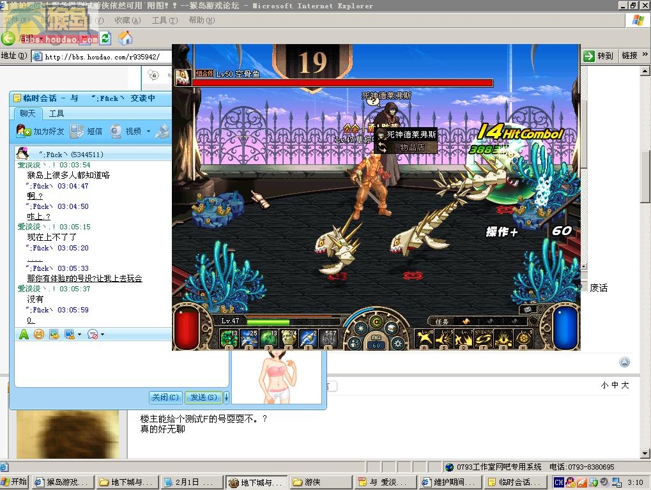Click the 物品店 item shop label

point(411,148)
